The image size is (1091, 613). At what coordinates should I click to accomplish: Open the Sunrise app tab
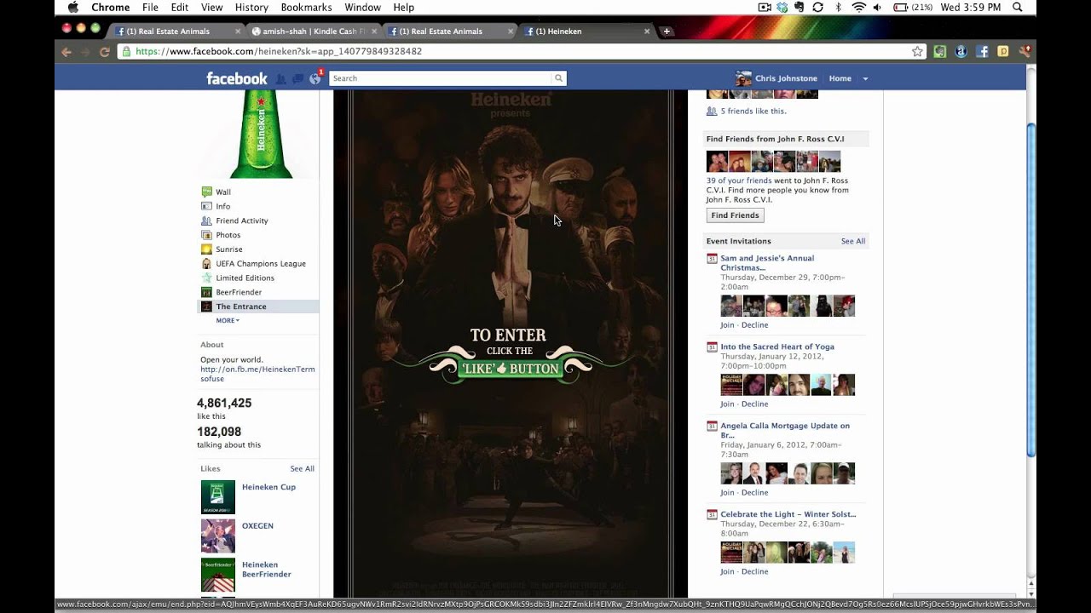pos(228,249)
